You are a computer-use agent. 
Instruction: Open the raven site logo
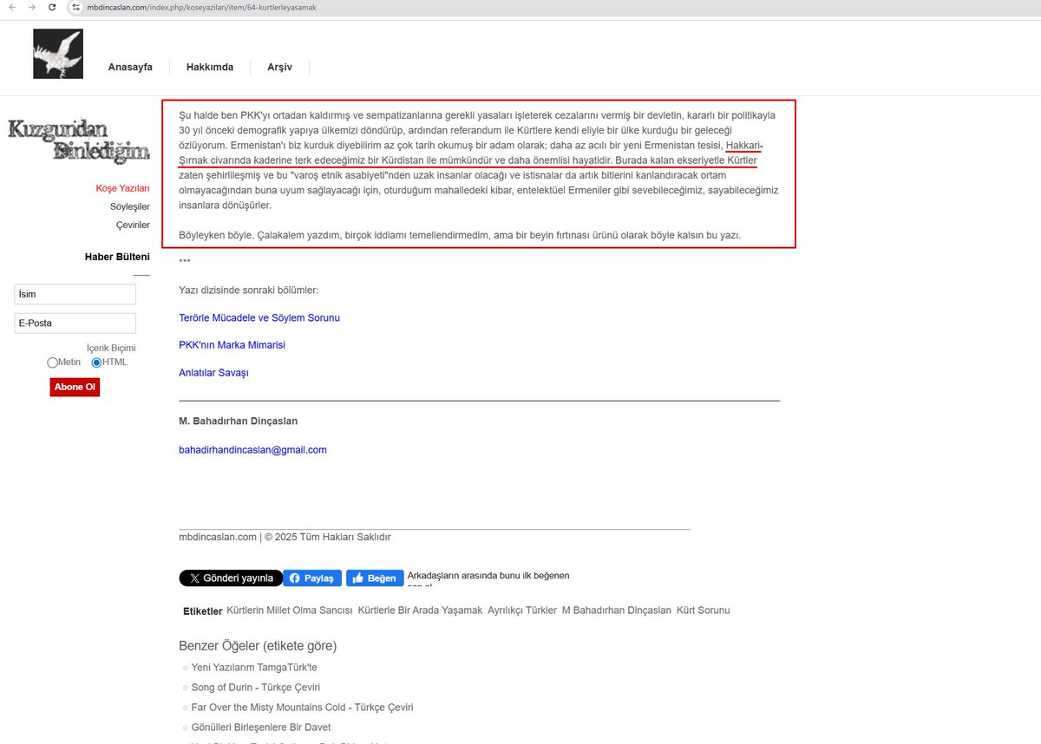point(58,54)
